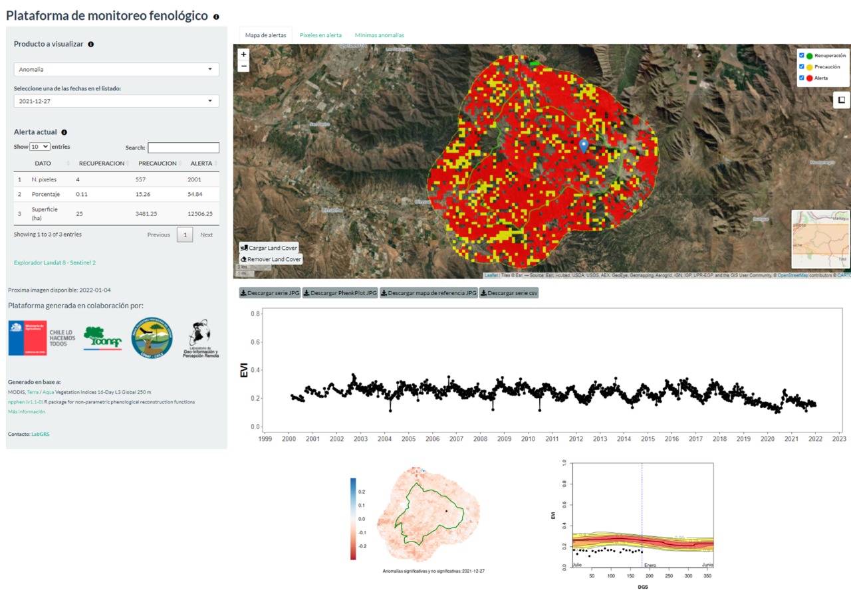851x598 pixels.
Task: Zoom out on the alert map
Action: pyautogui.click(x=243, y=66)
